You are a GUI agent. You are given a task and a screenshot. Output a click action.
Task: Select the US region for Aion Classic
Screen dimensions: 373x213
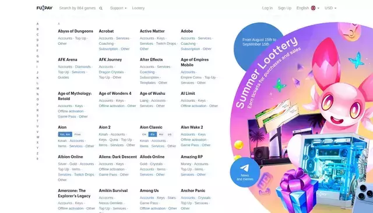[x=170, y=134]
